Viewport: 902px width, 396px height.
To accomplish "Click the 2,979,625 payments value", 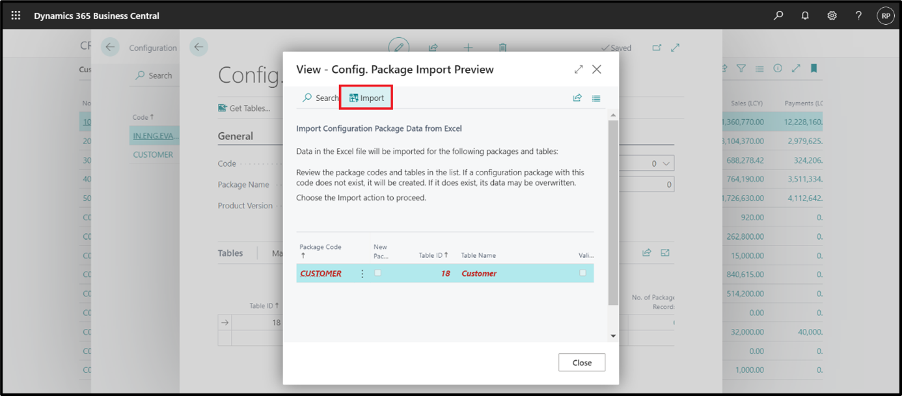I will click(803, 141).
